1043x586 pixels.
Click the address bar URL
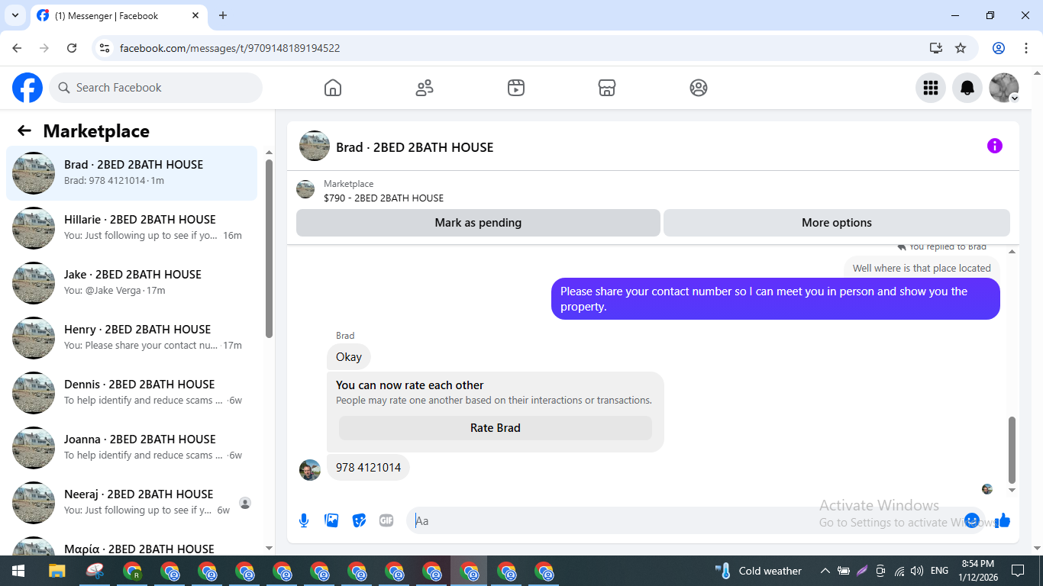click(x=230, y=48)
